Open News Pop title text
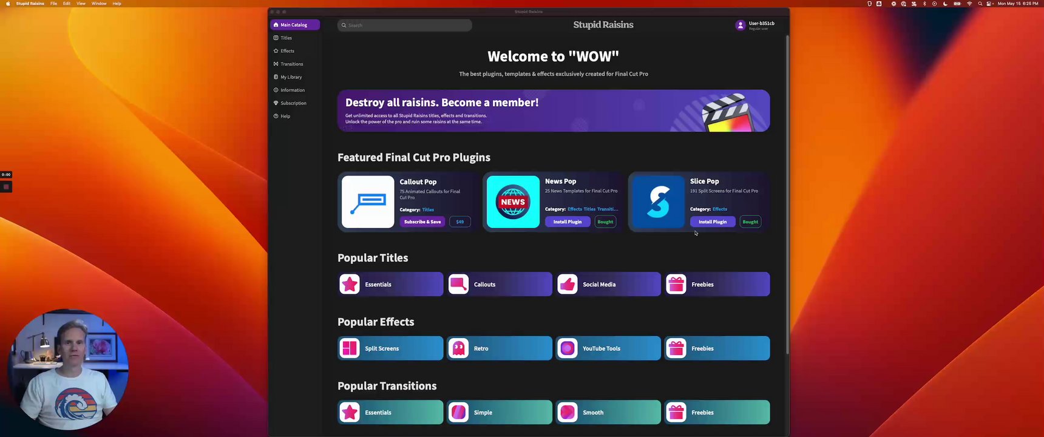This screenshot has height=437, width=1044. click(x=560, y=181)
